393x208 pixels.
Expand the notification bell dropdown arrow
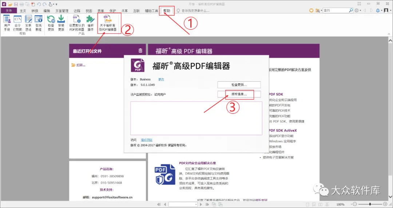pos(381,11)
